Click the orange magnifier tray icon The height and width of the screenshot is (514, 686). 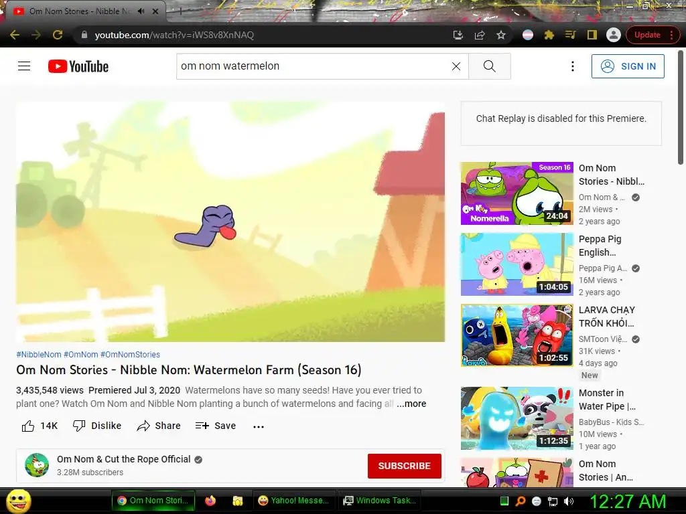[520, 501]
